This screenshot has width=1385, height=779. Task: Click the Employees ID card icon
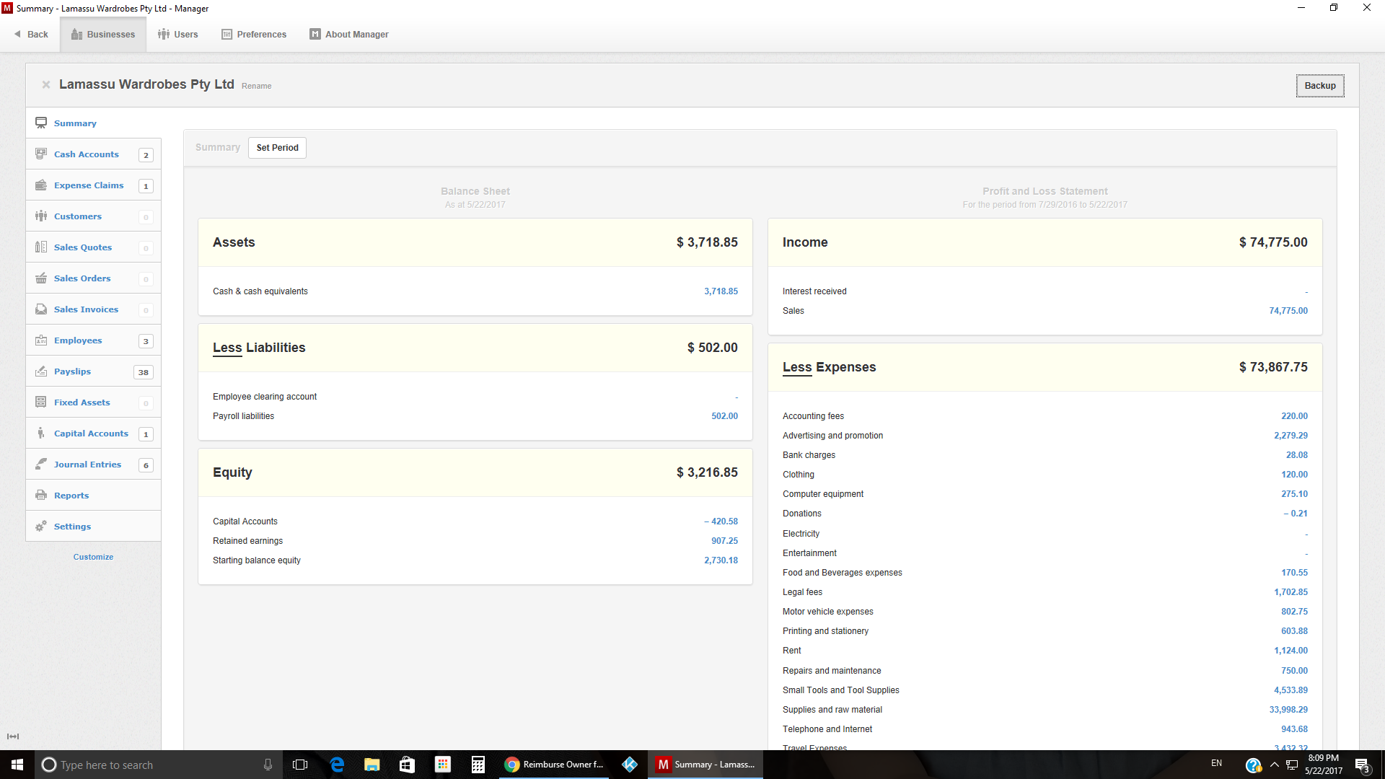41,340
